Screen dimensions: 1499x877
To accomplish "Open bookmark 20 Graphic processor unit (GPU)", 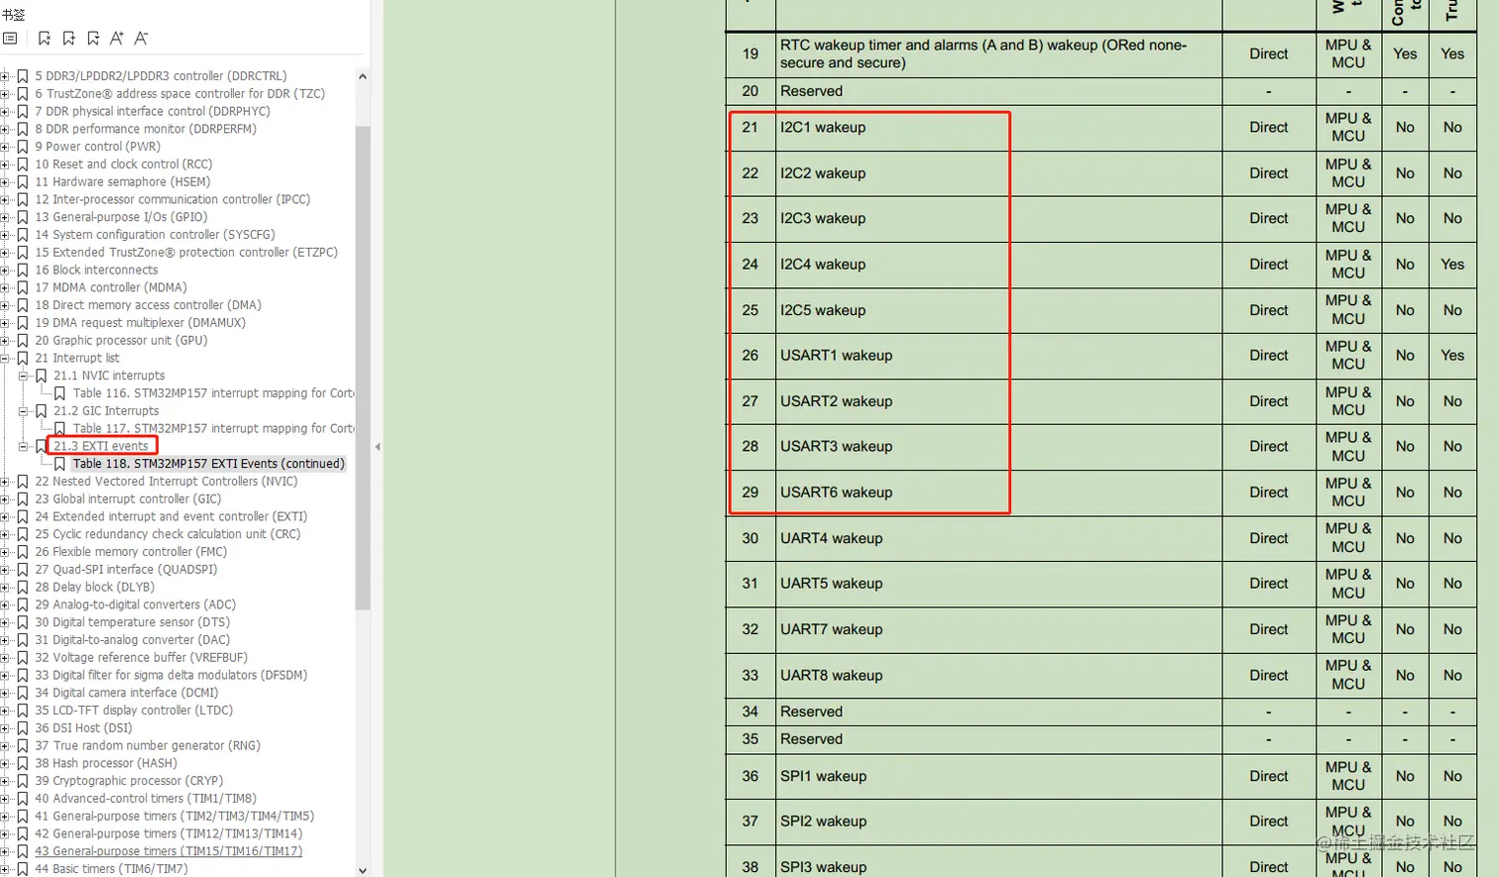I will tap(121, 341).
